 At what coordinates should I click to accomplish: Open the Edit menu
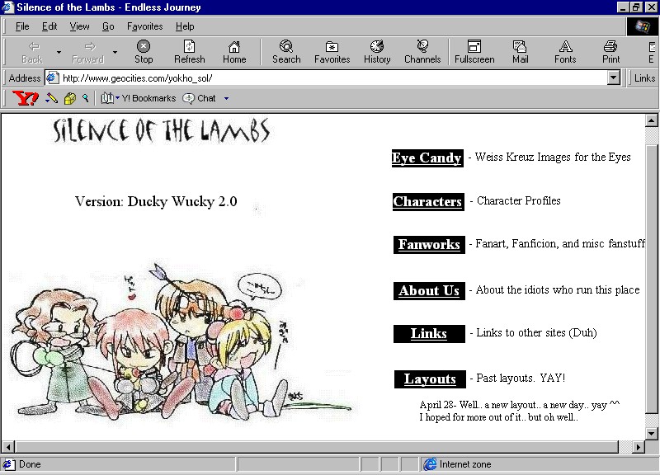point(49,26)
